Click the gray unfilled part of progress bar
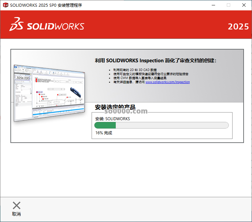The width and height of the screenshot is (252, 222). [172, 125]
